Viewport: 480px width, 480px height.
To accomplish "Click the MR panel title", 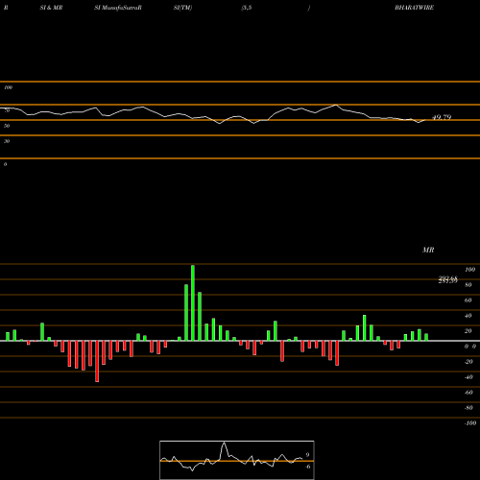I will (x=428, y=250).
